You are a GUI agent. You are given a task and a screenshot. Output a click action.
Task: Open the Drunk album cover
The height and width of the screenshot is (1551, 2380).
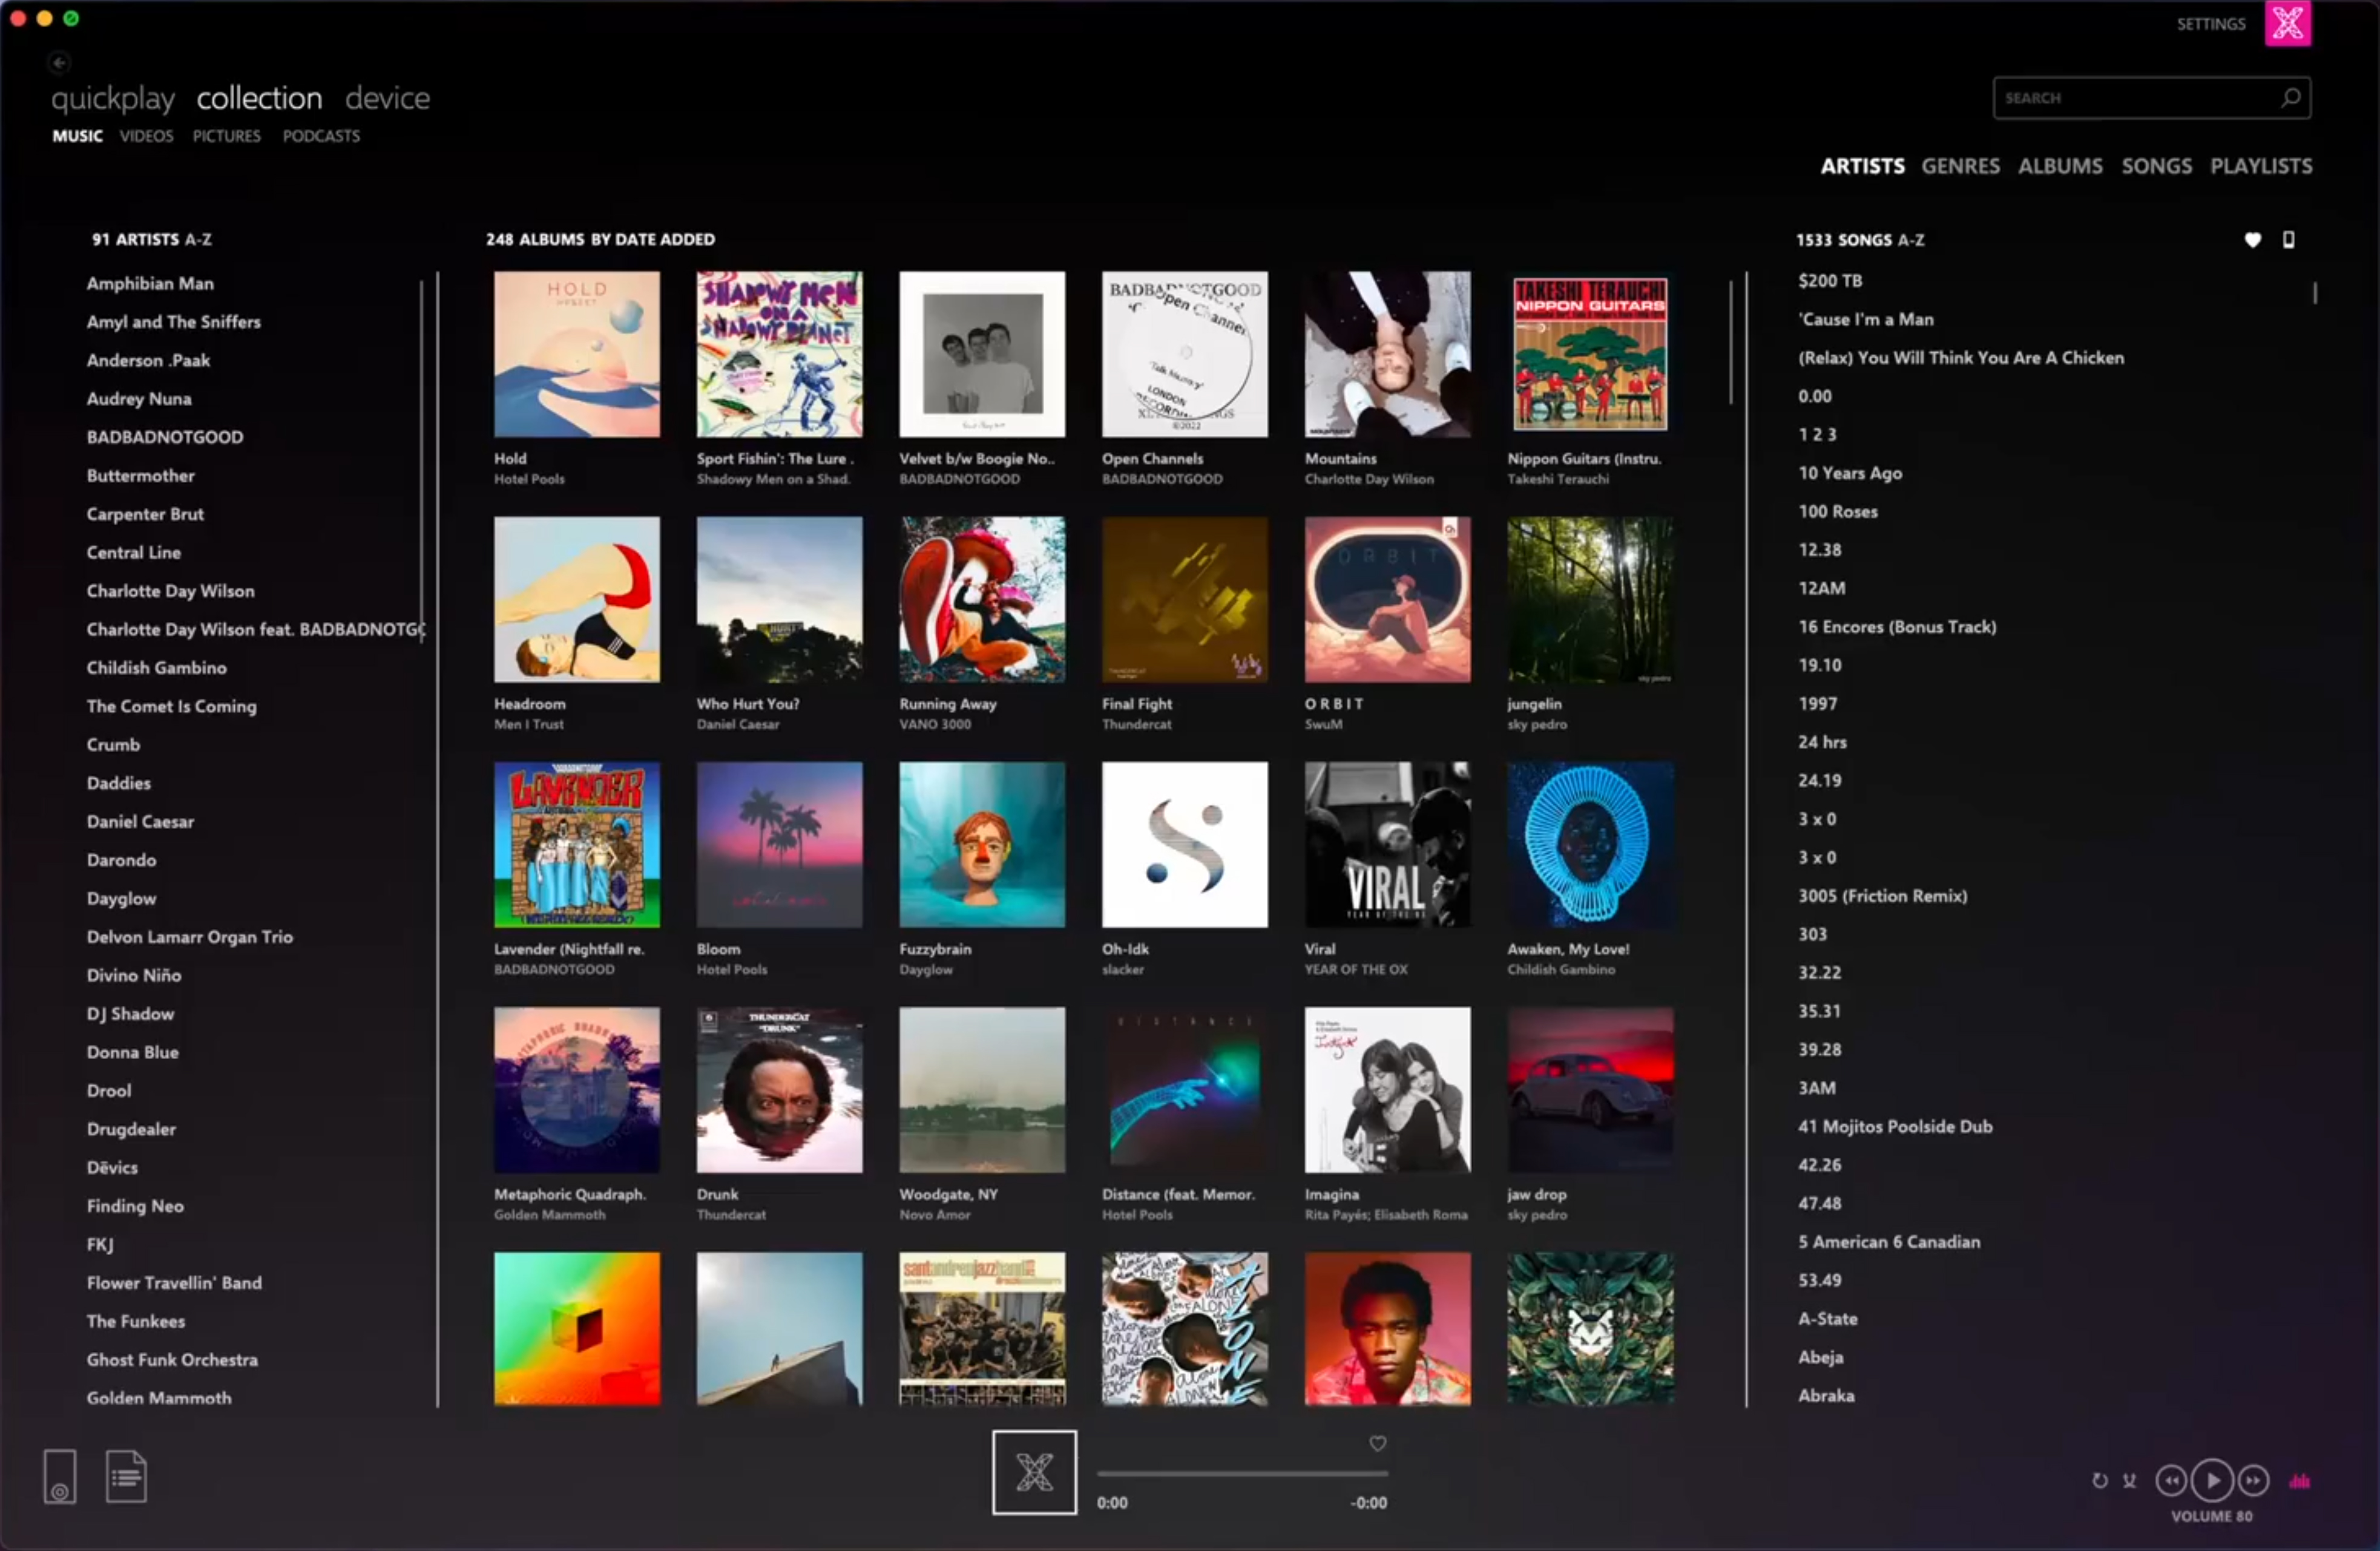click(779, 1090)
